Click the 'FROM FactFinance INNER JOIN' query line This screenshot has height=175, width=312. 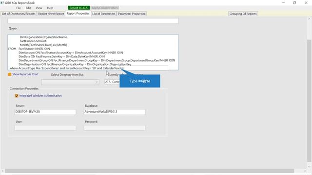[29, 49]
